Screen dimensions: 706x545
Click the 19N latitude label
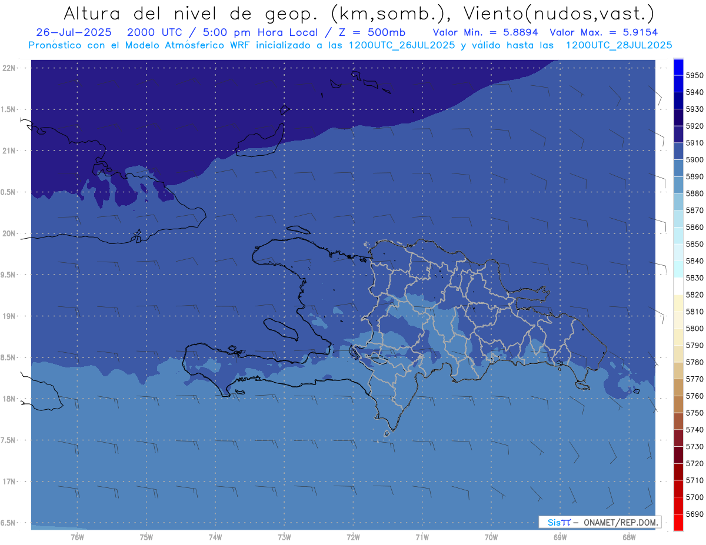tap(9, 316)
